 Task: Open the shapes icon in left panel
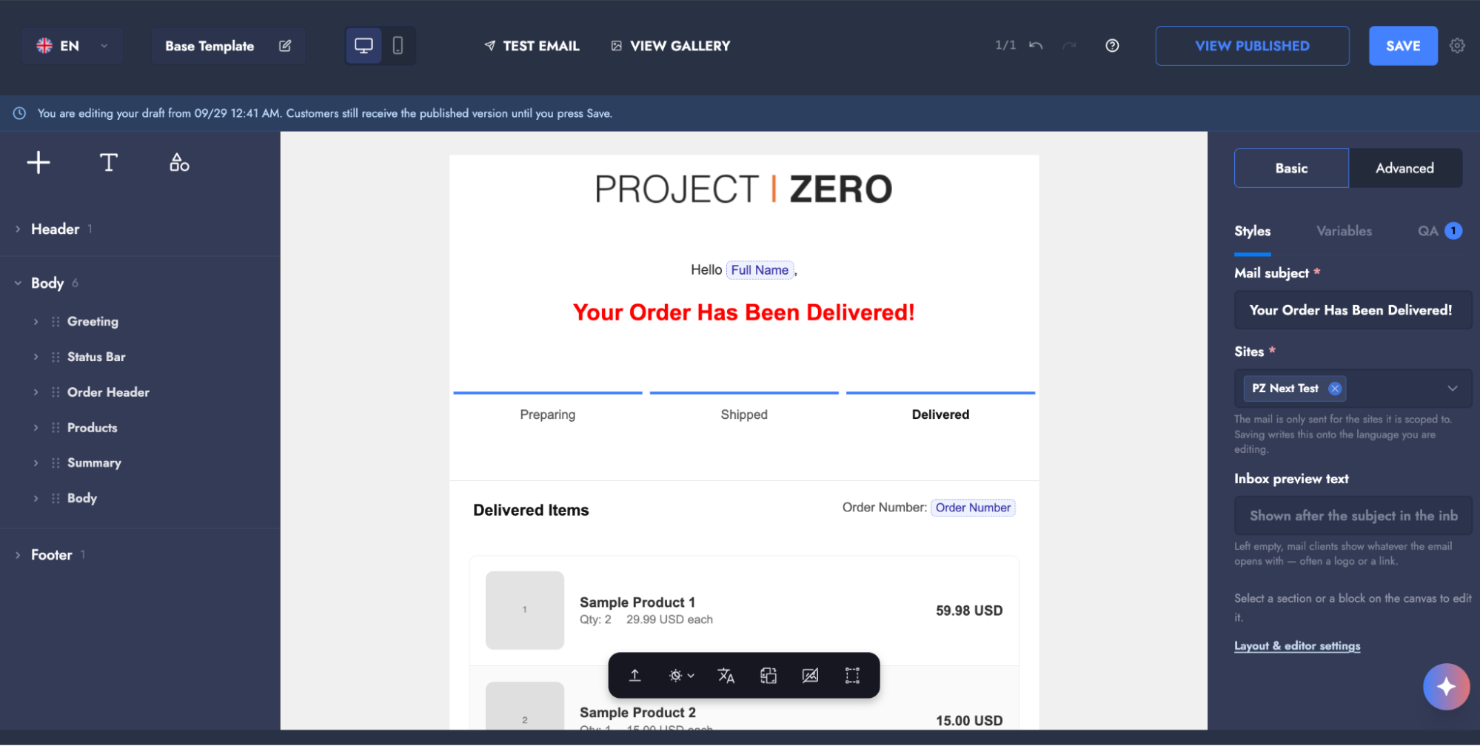click(179, 162)
